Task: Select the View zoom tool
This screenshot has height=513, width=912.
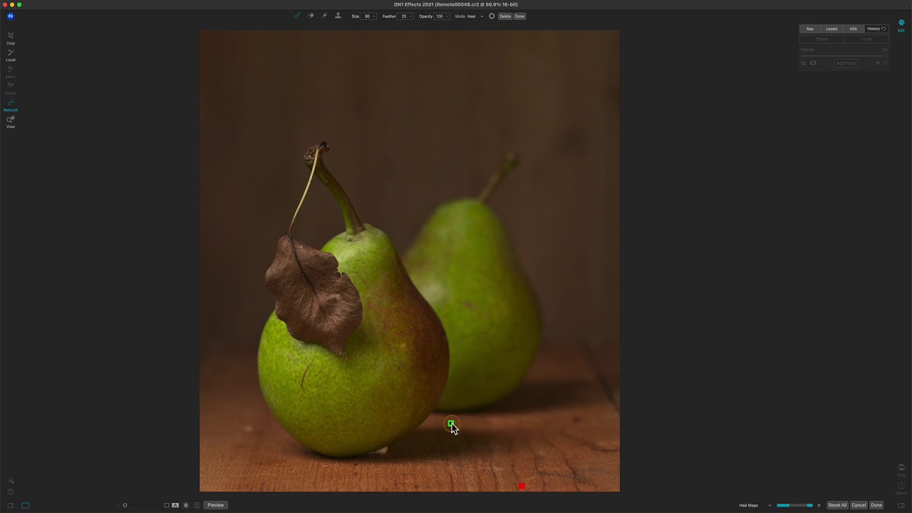Action: tap(10, 122)
